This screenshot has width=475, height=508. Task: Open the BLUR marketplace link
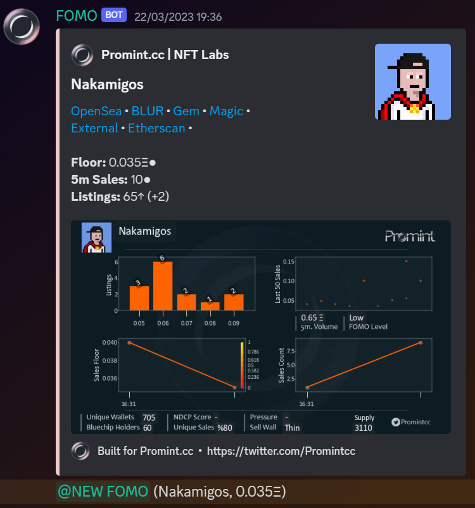[148, 111]
